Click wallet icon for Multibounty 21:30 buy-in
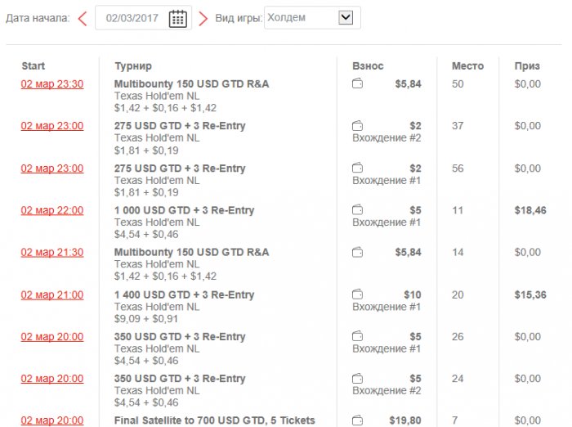Viewport: 572px width, 427px height. 358,252
